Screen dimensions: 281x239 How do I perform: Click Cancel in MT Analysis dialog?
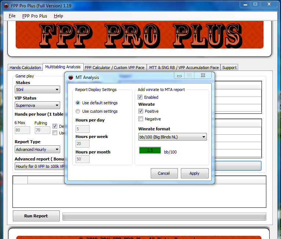164,173
